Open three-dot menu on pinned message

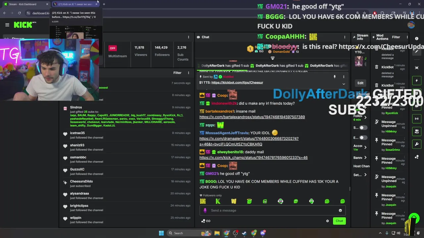344,77
